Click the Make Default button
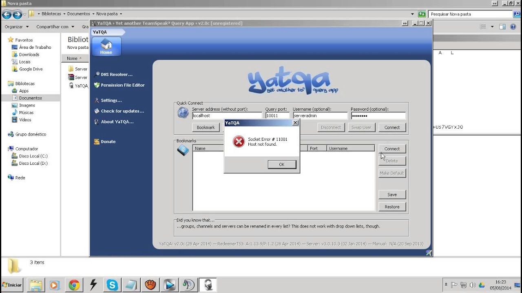Viewport: 522px width, 293px height. pyautogui.click(x=392, y=173)
